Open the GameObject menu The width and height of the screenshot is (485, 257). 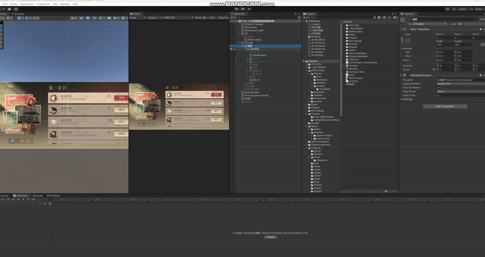tap(27, 4)
